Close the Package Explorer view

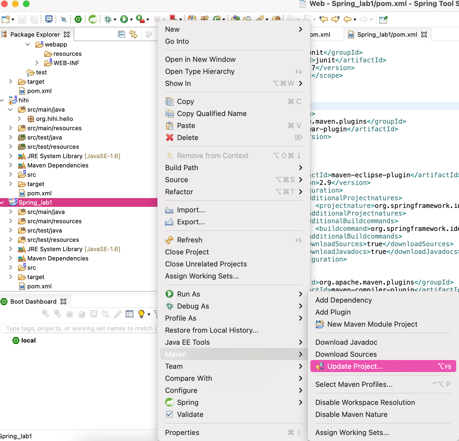pyautogui.click(x=67, y=34)
